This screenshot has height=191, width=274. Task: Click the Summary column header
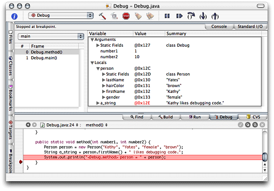(213, 34)
